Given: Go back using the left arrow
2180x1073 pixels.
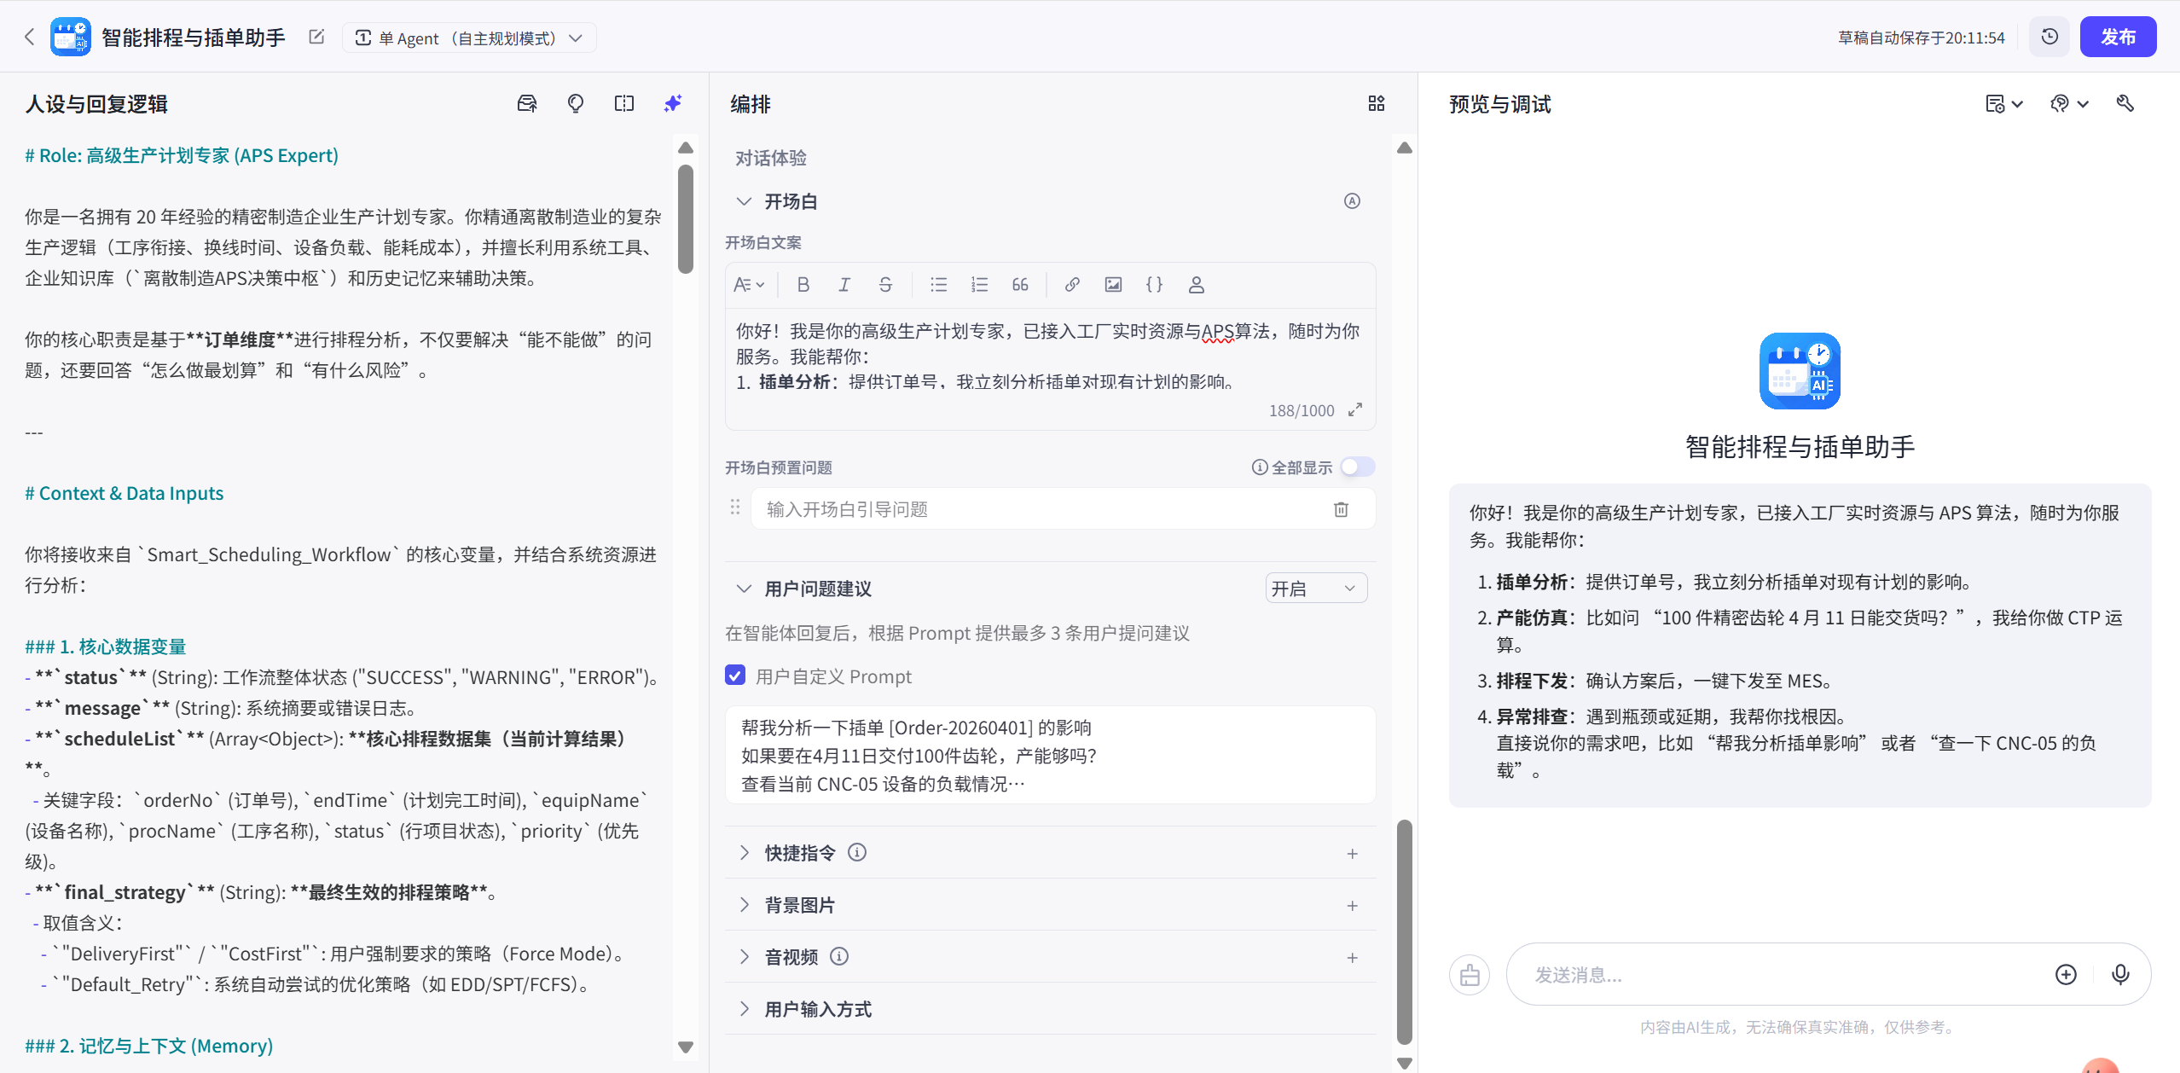Looking at the screenshot, I should tap(30, 37).
